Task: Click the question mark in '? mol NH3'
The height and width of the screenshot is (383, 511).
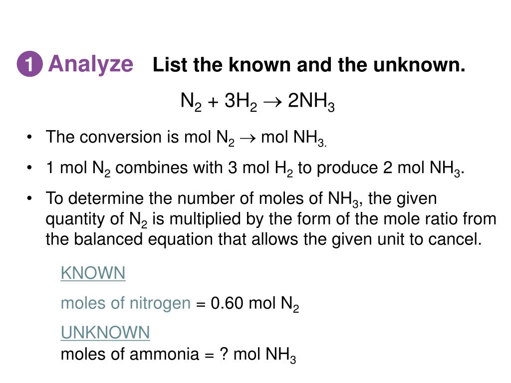Action: click(224, 354)
